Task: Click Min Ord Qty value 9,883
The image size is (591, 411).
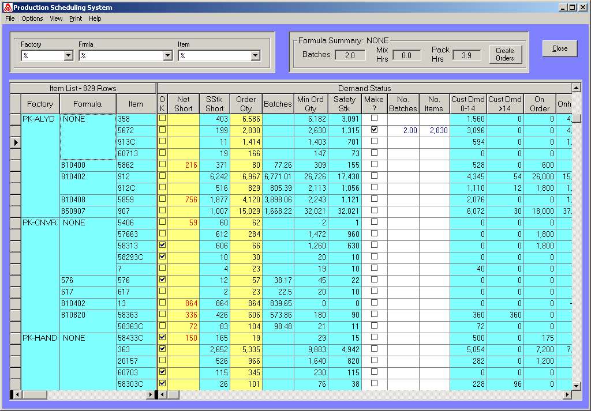Action: coord(311,350)
